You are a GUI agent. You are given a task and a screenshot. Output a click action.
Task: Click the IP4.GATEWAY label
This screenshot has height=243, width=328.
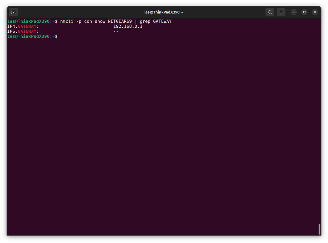pos(22,26)
